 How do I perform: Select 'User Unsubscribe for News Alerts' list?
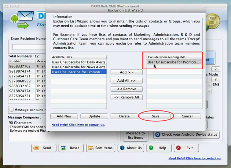(x=79, y=67)
